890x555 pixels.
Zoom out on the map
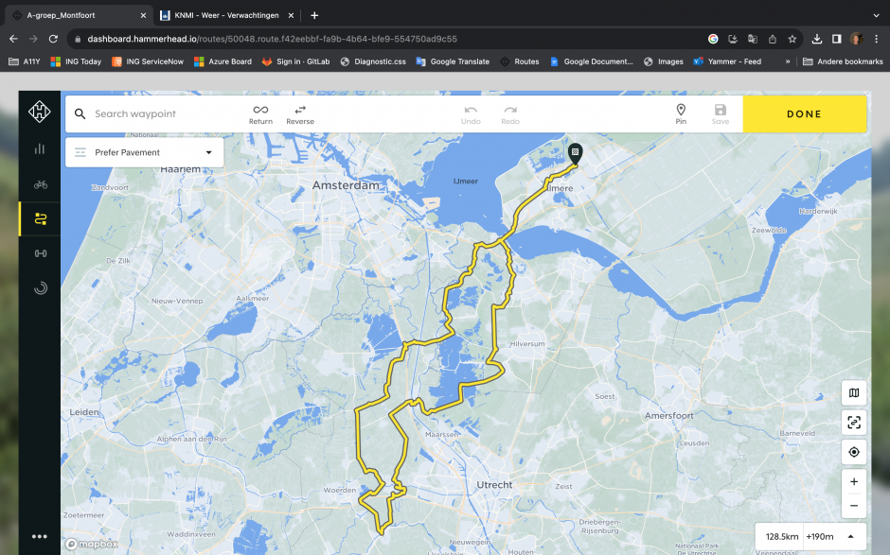[x=854, y=505]
